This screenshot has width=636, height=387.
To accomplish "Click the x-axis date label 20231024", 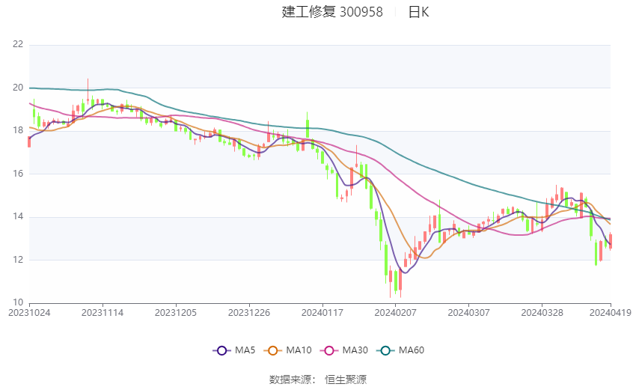I will click(x=29, y=313).
